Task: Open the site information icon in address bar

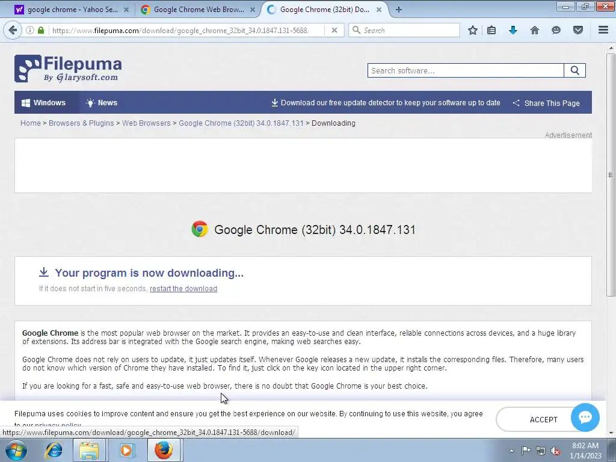Action: [30, 30]
